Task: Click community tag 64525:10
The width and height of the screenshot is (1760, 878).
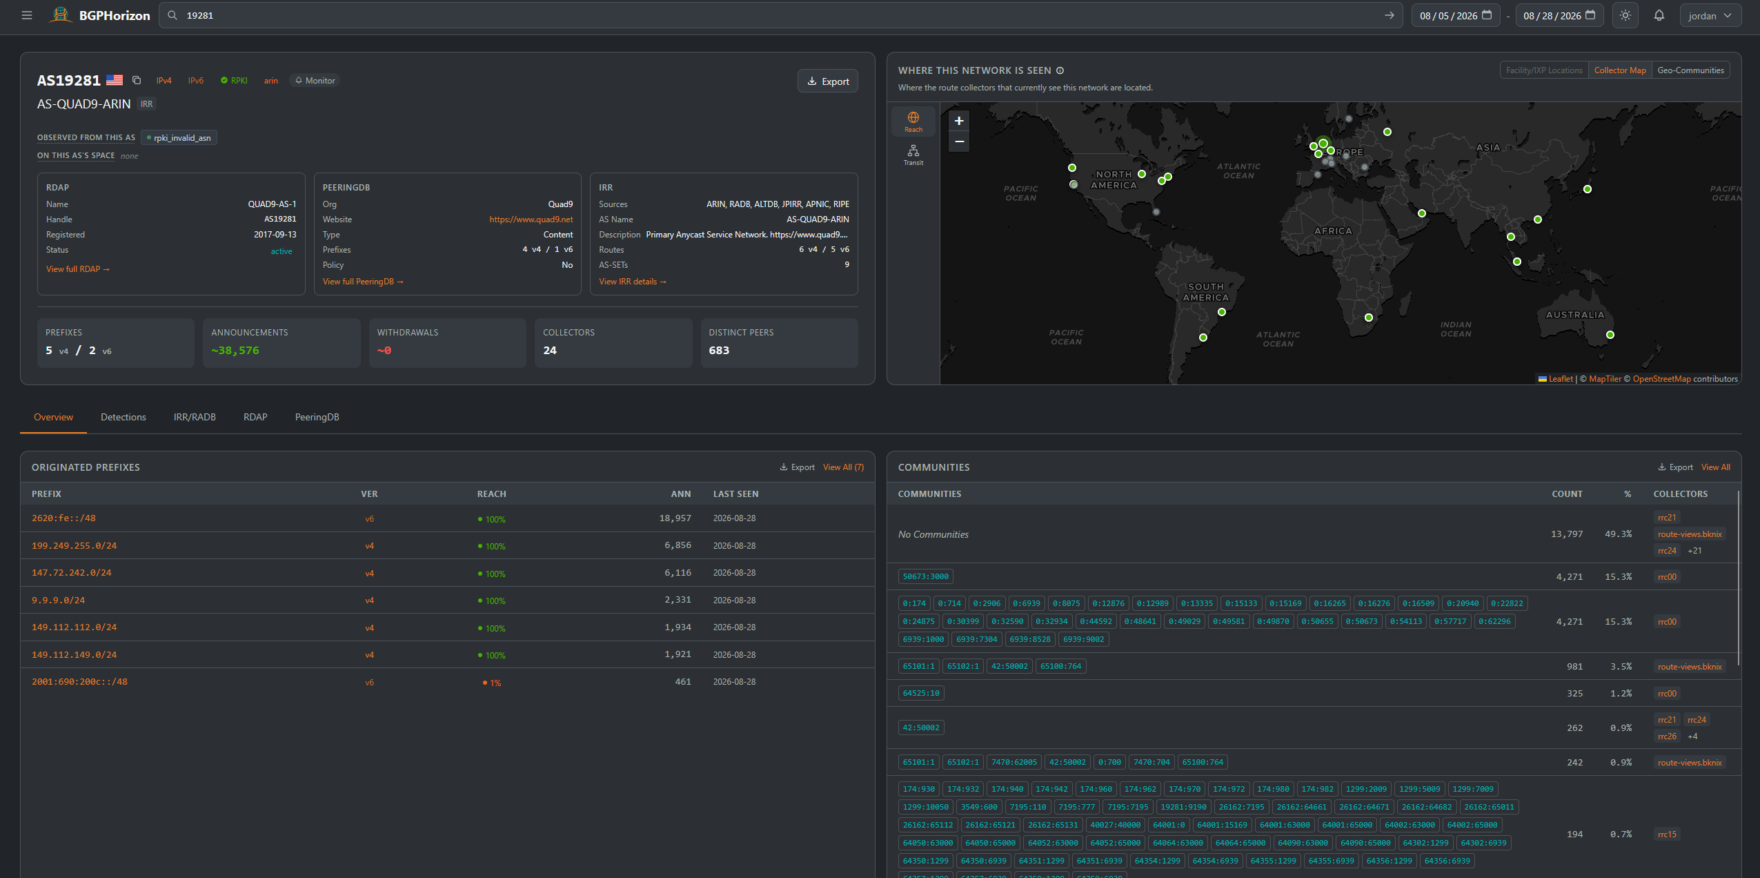Action: (921, 693)
